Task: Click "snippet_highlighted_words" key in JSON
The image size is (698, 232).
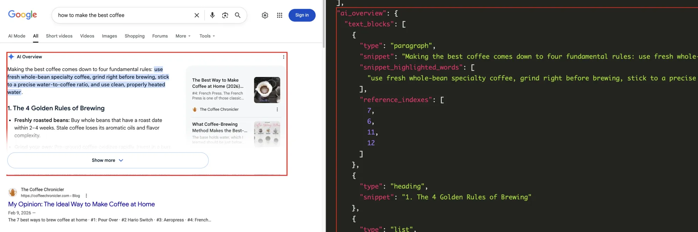Action: coord(411,67)
